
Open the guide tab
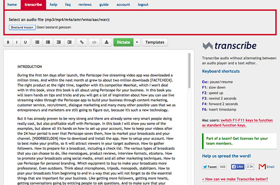[104, 5]
